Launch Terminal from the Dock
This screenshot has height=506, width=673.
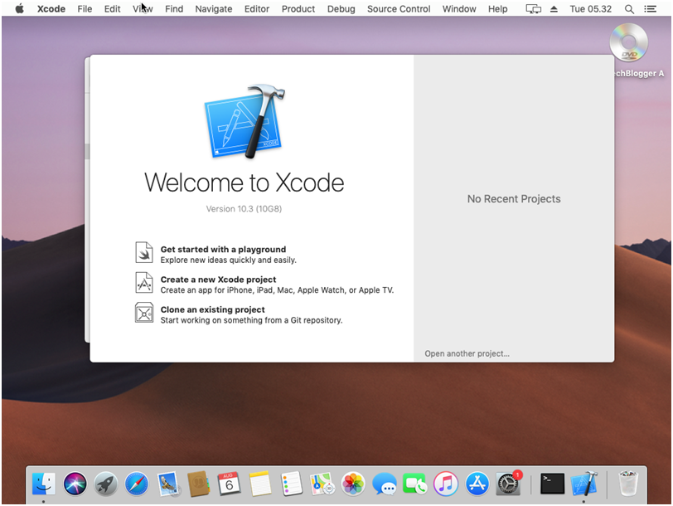click(x=551, y=484)
